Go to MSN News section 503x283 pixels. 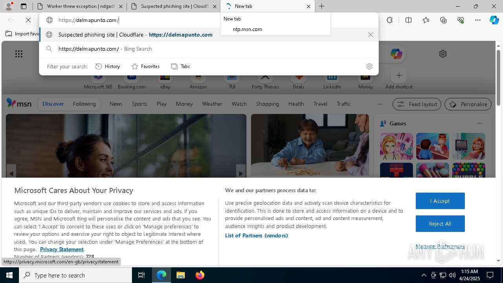point(116,104)
